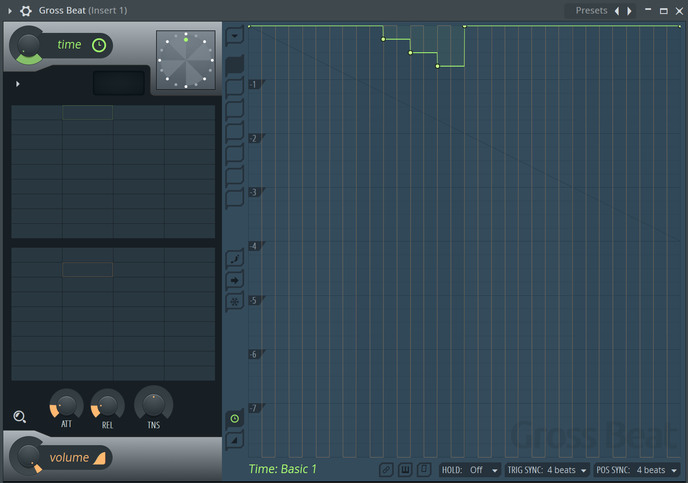Minimize the Gross Beat window

(648, 9)
